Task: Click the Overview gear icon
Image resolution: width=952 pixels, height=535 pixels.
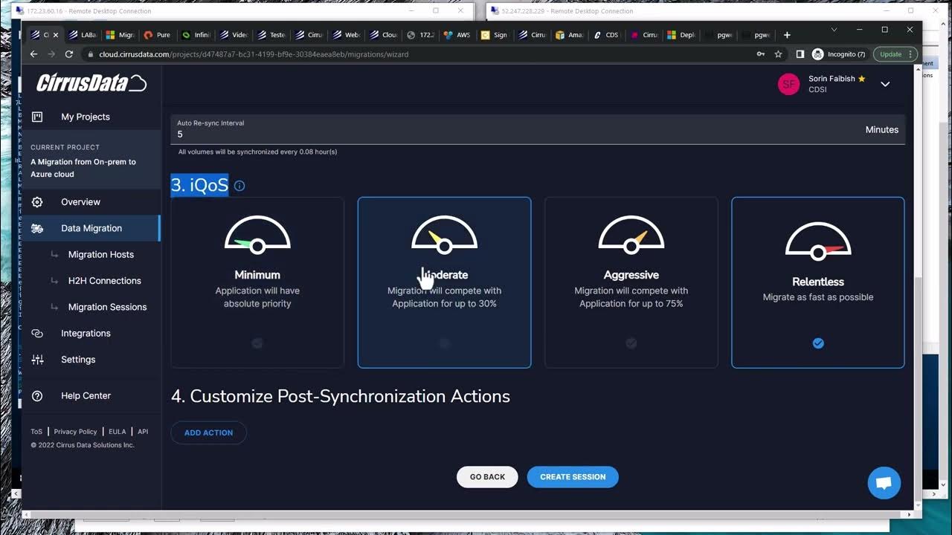Action: tap(37, 202)
